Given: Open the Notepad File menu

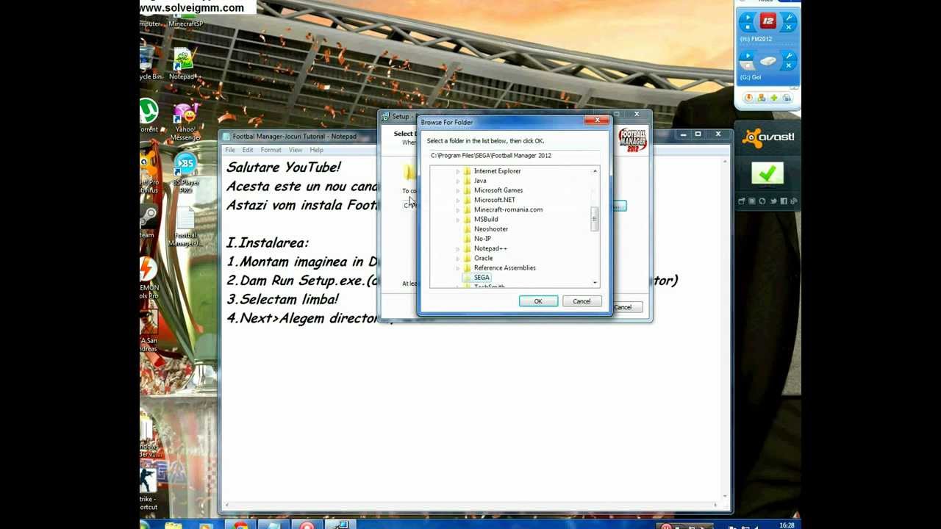Looking at the screenshot, I should 230,150.
